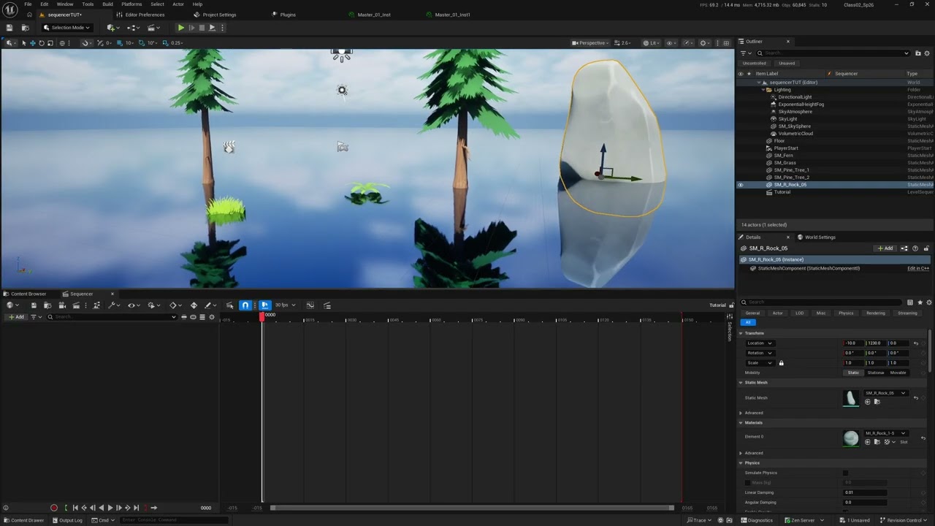The height and width of the screenshot is (526, 935).
Task: Toggle Simulate Physics checkbox
Action: [846, 473]
